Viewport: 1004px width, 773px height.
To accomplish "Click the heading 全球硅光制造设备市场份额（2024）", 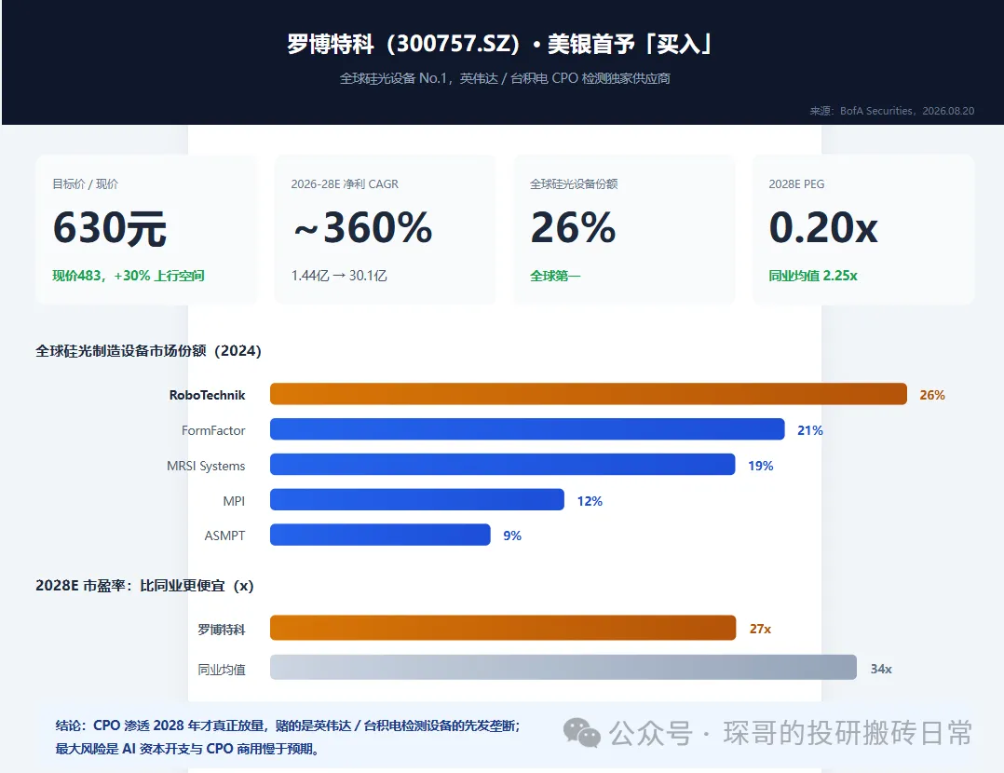I will click(x=149, y=351).
